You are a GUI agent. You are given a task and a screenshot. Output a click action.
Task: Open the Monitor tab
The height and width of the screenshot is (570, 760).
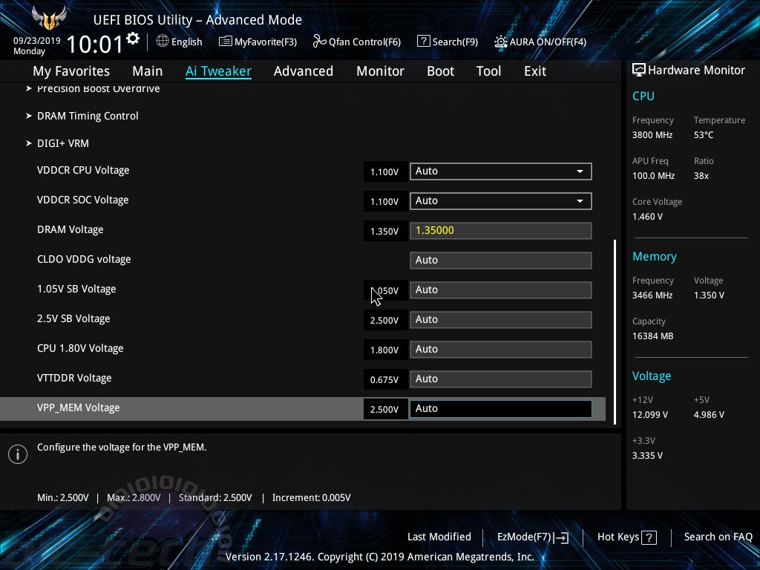pyautogui.click(x=380, y=71)
